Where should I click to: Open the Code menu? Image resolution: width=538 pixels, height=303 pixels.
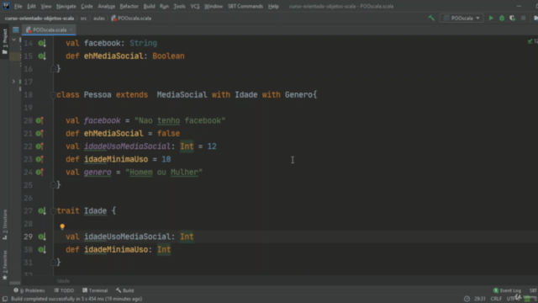click(87, 6)
